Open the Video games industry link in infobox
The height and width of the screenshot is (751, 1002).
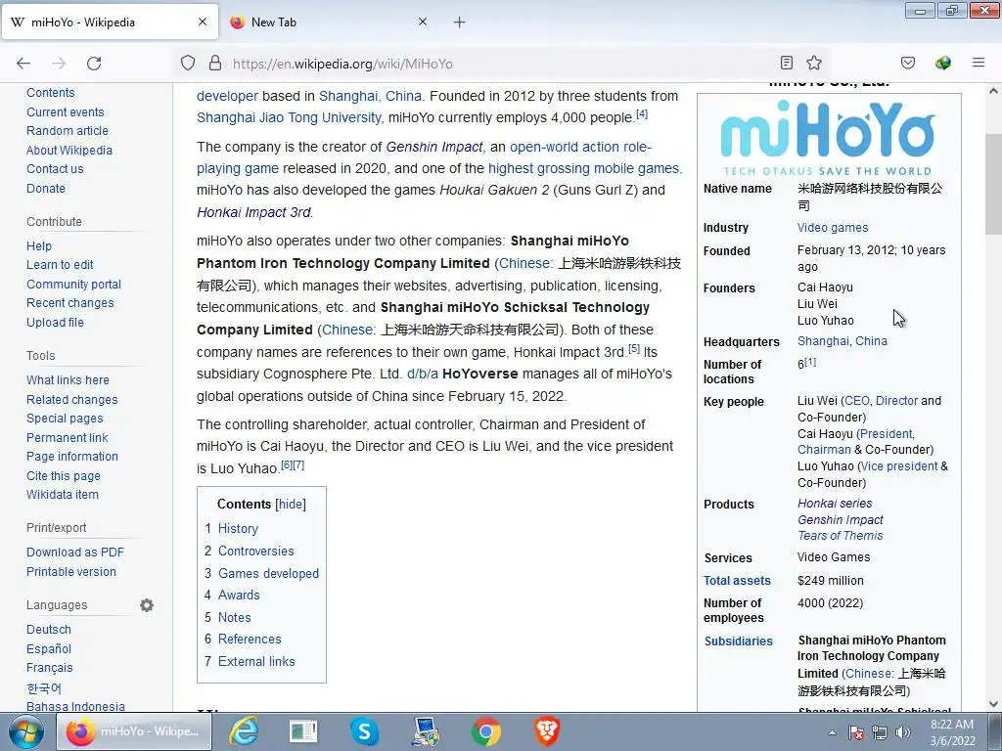pos(833,227)
